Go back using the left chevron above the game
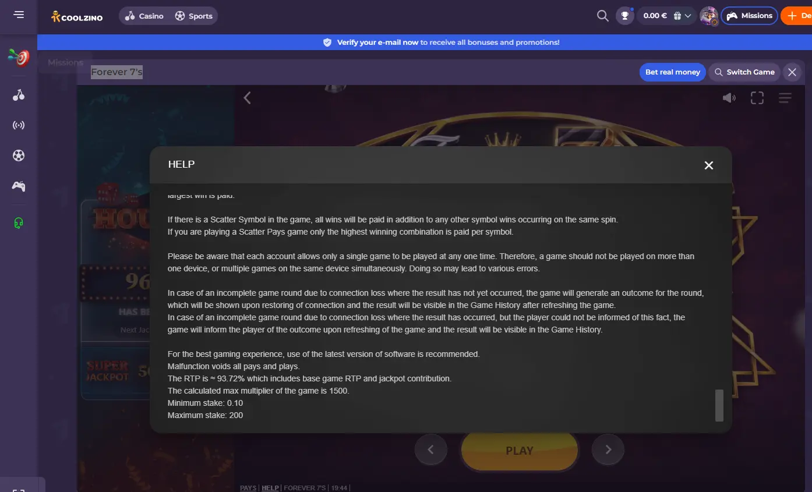812x492 pixels. (247, 98)
